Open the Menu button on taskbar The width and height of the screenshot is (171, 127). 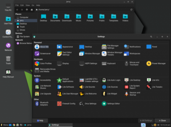coord(5,125)
